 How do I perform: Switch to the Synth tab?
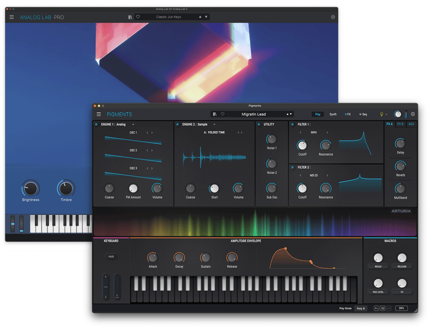point(333,114)
